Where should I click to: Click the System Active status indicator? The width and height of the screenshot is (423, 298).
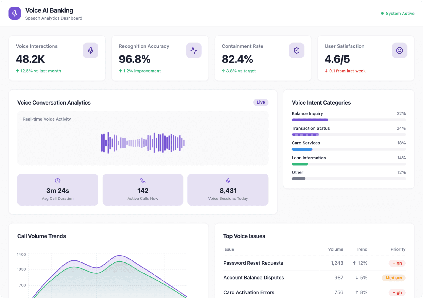(x=398, y=13)
